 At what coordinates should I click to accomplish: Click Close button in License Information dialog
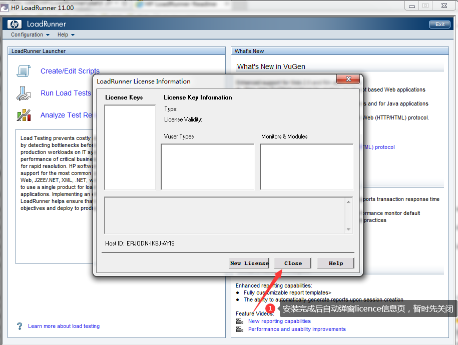tap(293, 263)
